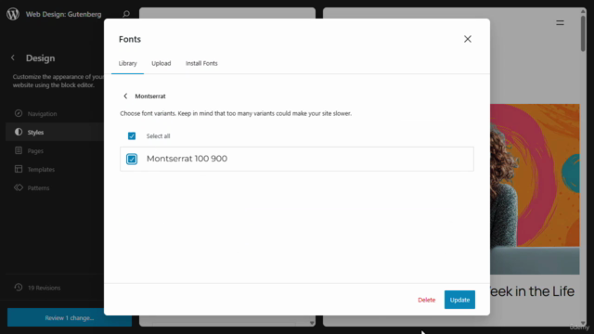This screenshot has width=594, height=334.
Task: Click the Montserrat heading text
Action: coord(150,96)
